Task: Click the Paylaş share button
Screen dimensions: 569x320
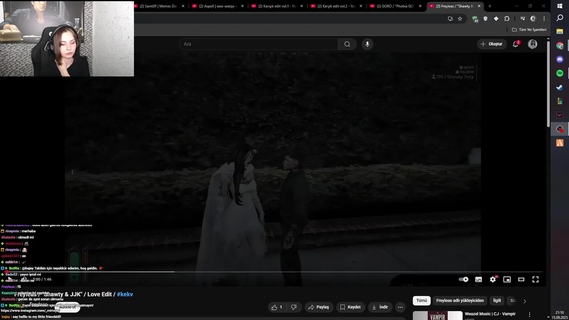Action: click(318, 307)
